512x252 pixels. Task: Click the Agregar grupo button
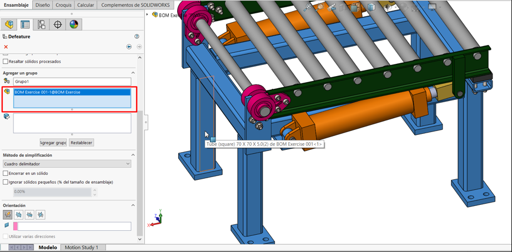coord(53,143)
